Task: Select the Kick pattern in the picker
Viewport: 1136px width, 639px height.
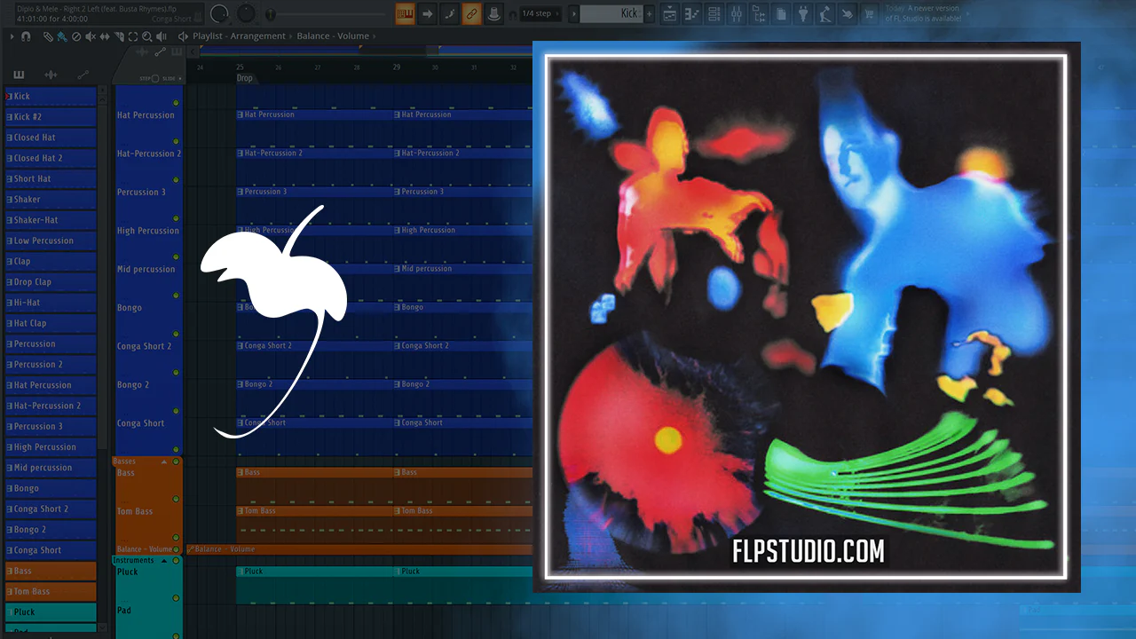Action: [x=51, y=96]
